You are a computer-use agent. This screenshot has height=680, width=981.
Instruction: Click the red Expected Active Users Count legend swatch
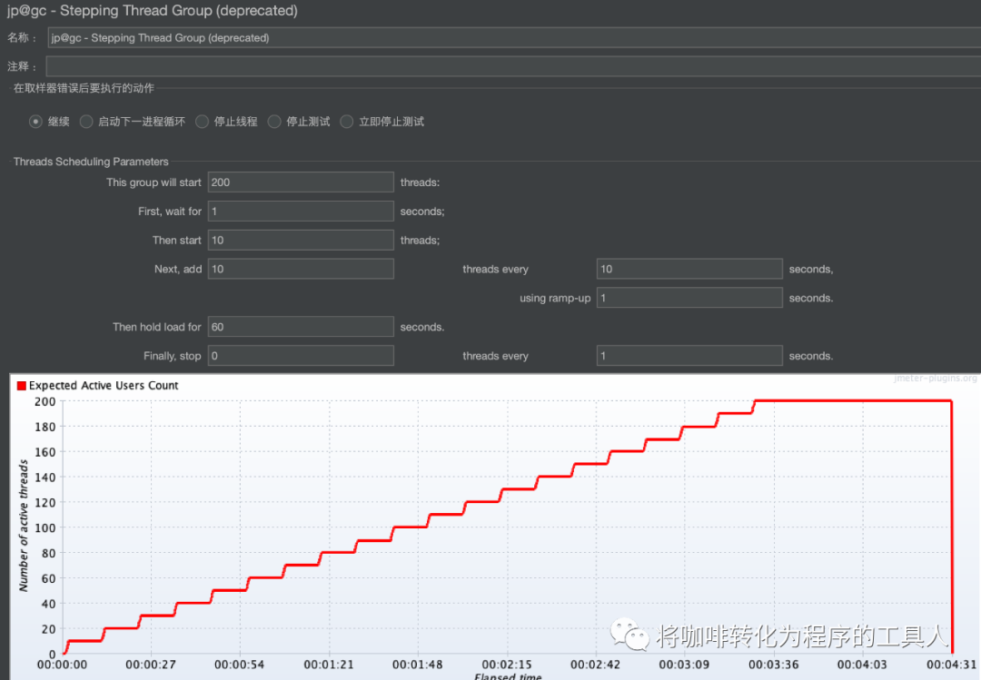pyautogui.click(x=21, y=385)
